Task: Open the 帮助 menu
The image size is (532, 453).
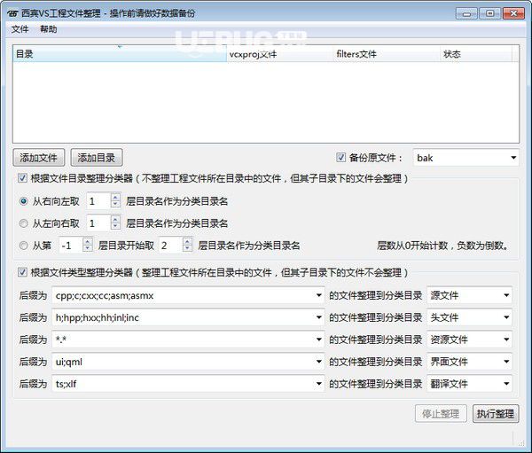Action: click(x=49, y=29)
